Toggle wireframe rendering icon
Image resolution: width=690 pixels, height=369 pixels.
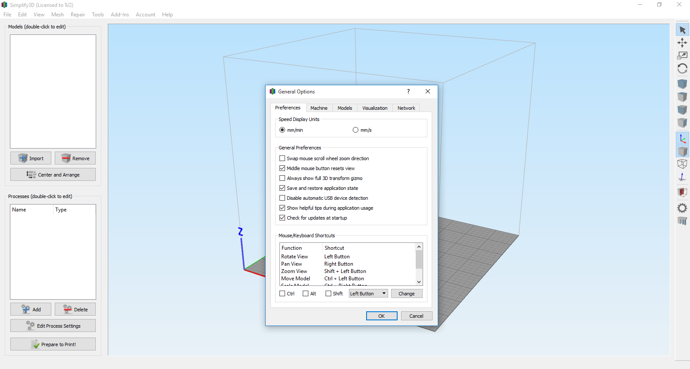point(682,164)
